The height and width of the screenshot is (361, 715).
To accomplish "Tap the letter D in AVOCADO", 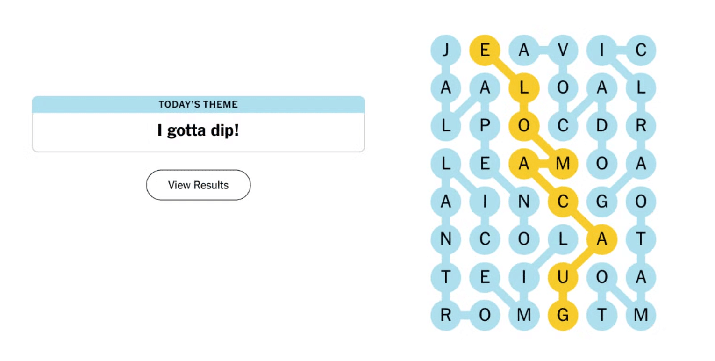I will tap(602, 126).
